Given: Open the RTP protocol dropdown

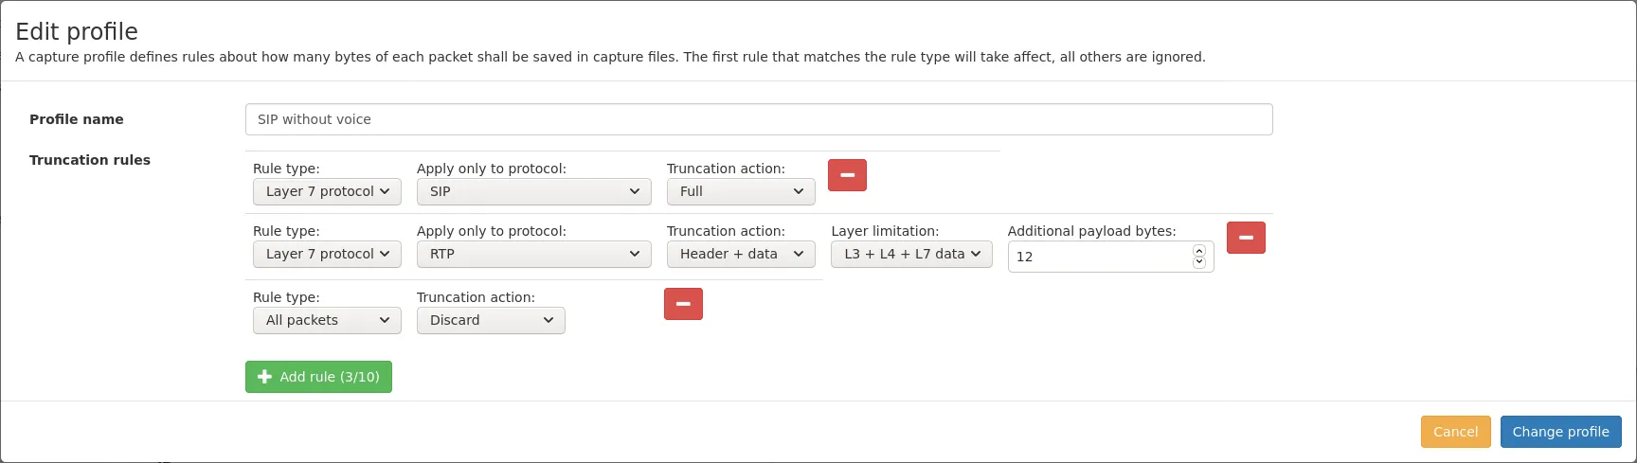Looking at the screenshot, I should click(533, 254).
